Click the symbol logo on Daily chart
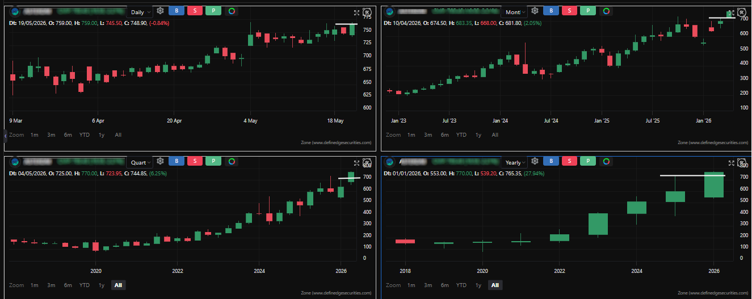This screenshot has height=299, width=752. click(15, 11)
